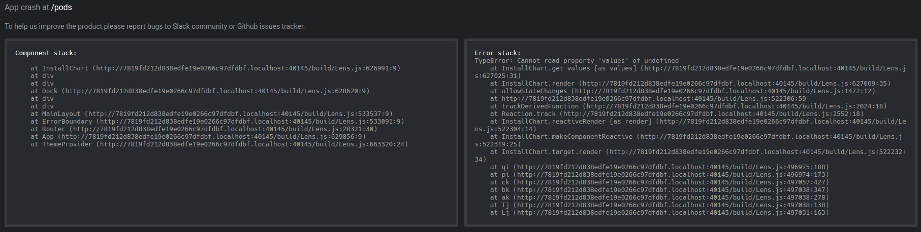The width and height of the screenshot is (921, 232).
Task: Click the TypeError message line
Action: pyautogui.click(x=577, y=61)
